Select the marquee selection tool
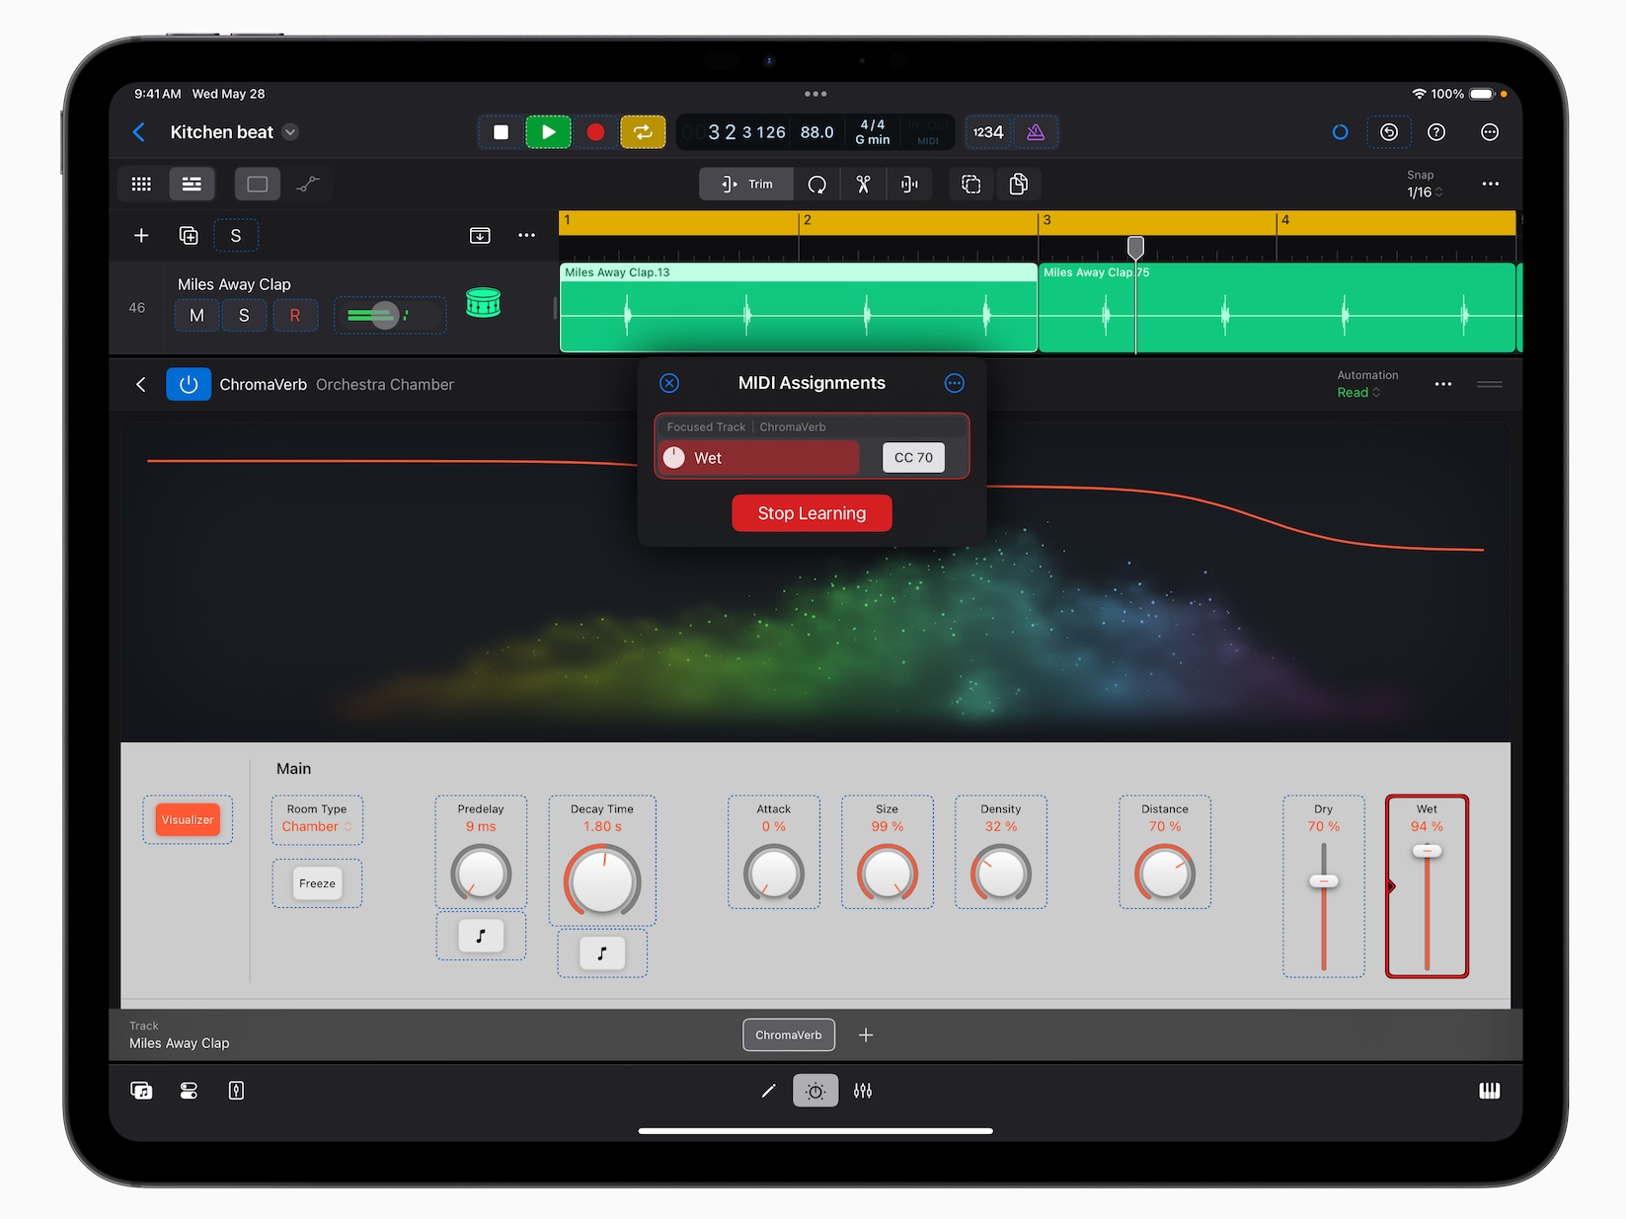Screen dimensions: 1626x1219 pos(257,184)
